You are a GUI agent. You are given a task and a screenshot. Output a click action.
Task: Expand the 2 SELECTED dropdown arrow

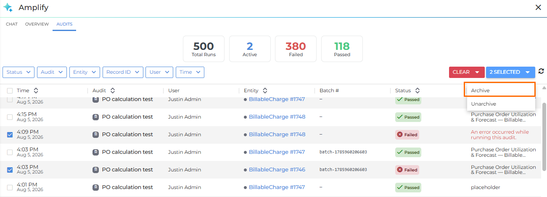tap(528, 72)
